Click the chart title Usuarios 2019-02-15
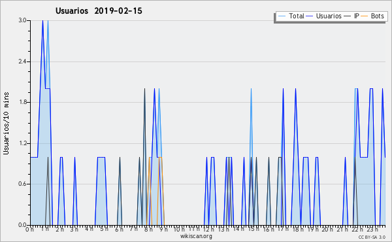Viewport: 392px width, 242px height. [99, 10]
